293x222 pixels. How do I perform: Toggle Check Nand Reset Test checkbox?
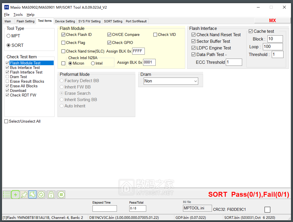tap(194, 34)
